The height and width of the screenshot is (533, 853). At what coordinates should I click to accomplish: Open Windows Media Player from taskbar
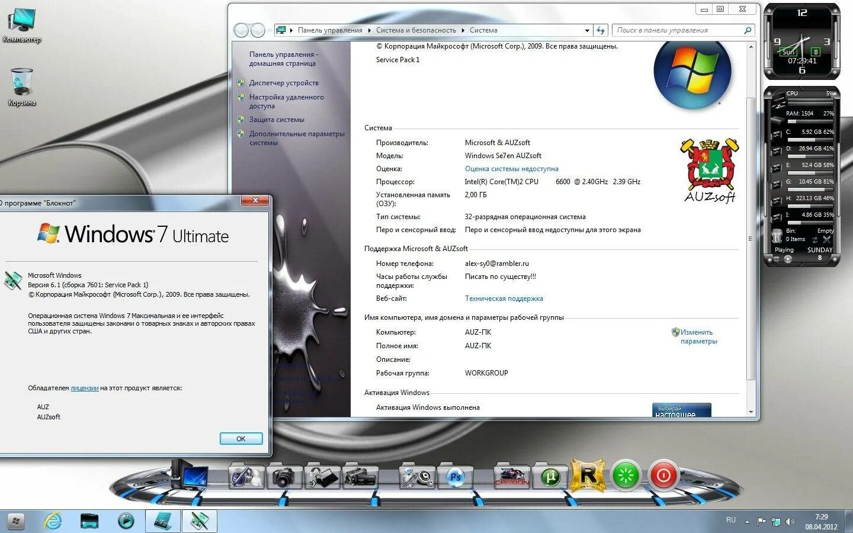click(126, 521)
